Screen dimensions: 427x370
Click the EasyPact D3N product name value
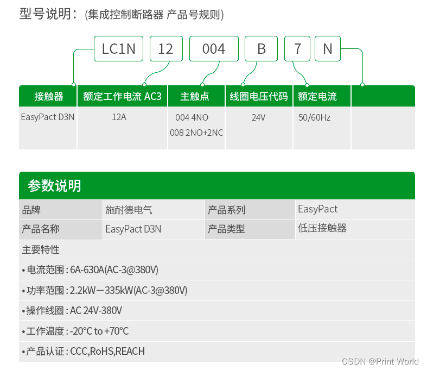click(133, 229)
